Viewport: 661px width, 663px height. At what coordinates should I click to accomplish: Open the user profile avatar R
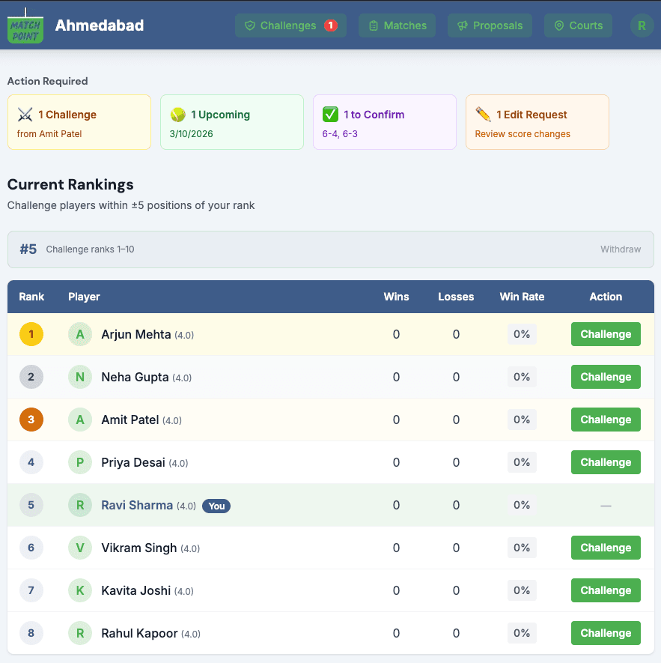point(641,25)
